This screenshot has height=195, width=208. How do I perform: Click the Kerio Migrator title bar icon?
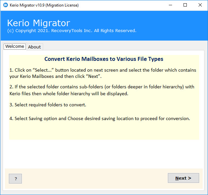coord(6,5)
